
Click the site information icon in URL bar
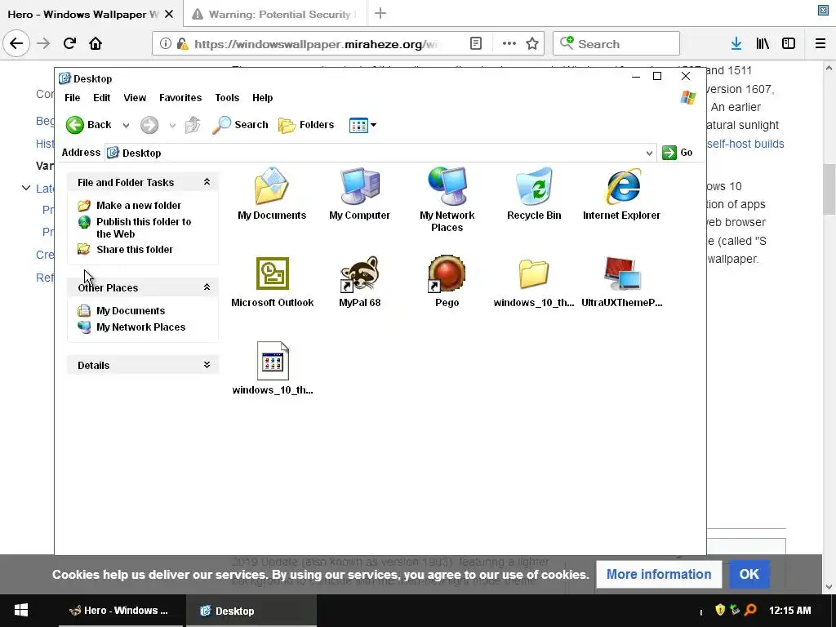pos(165,44)
